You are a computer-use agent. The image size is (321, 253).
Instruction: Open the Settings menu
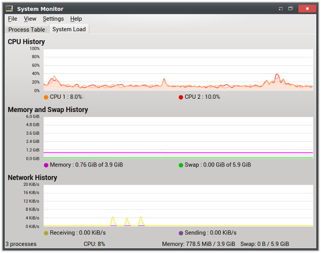point(53,19)
